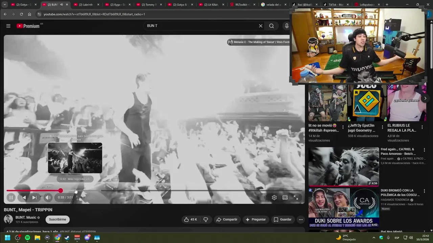Viewport: 433px width, 243px height.
Task: Open options for lit no se movió short
Action: (343, 127)
